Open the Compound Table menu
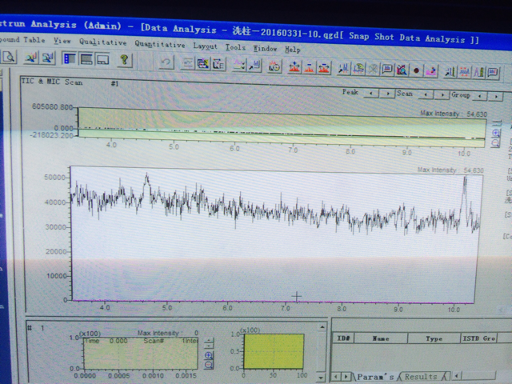The width and height of the screenshot is (512, 384). tap(22, 39)
